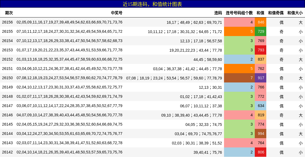Select period number 26148
The width and height of the screenshot is (305, 157).
[x=7, y=96]
